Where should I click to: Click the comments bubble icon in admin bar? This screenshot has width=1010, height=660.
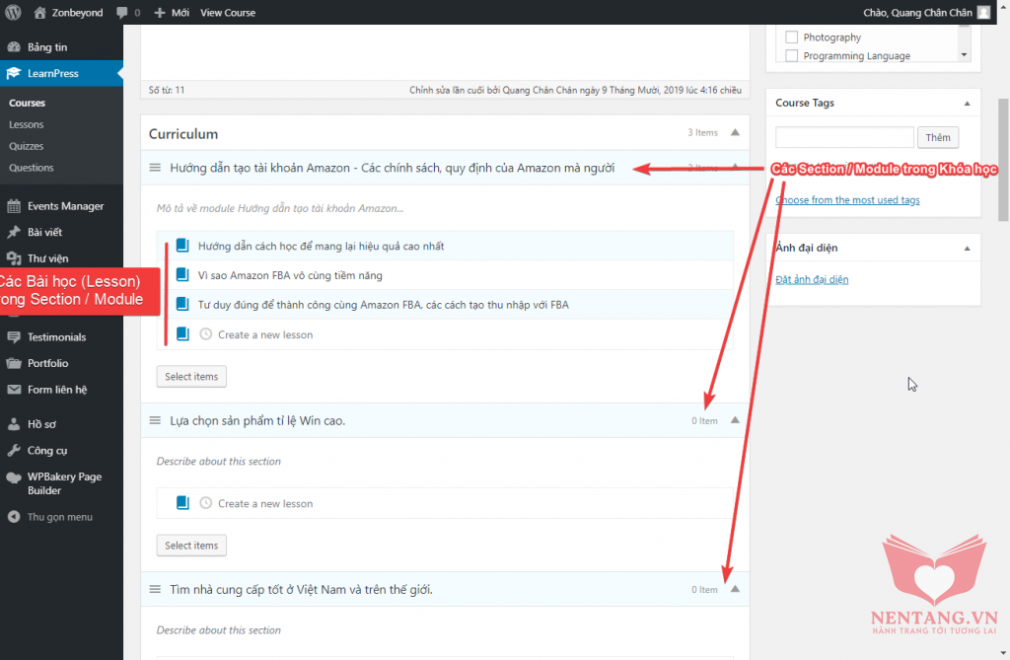pyautogui.click(x=122, y=13)
